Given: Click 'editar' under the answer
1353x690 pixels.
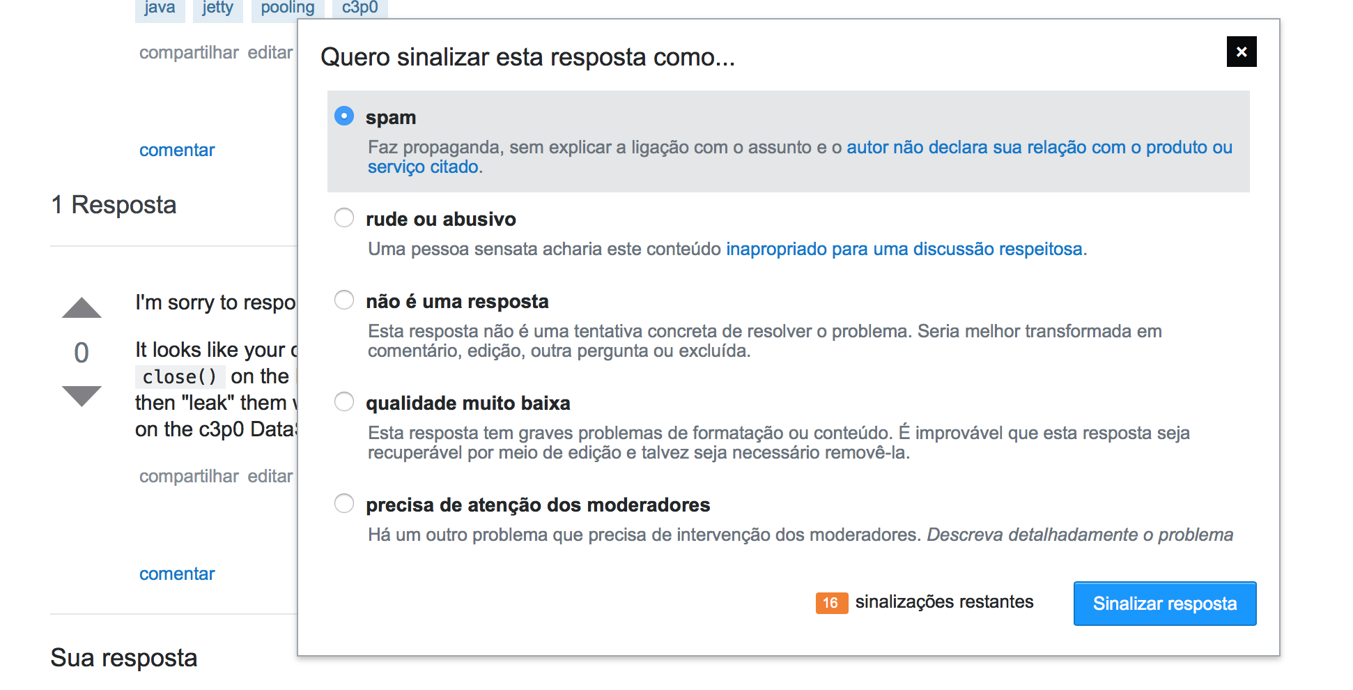Looking at the screenshot, I should point(270,476).
